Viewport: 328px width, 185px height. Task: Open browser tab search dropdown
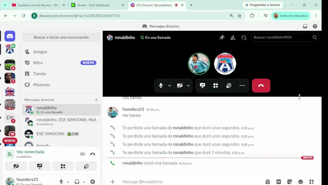tap(5, 5)
